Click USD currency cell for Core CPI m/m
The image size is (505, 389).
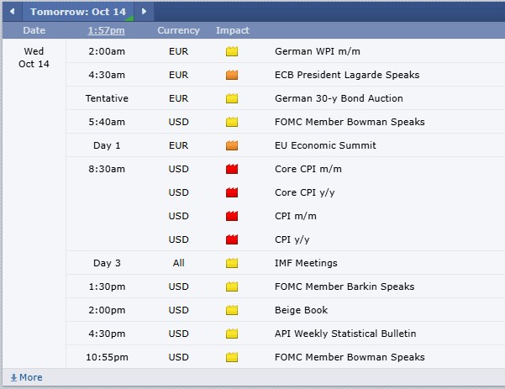[178, 169]
